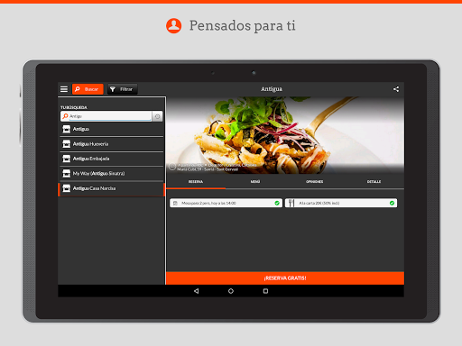Select the Antigua Casa Narcisa result
The image size is (462, 346).
[x=112, y=188]
